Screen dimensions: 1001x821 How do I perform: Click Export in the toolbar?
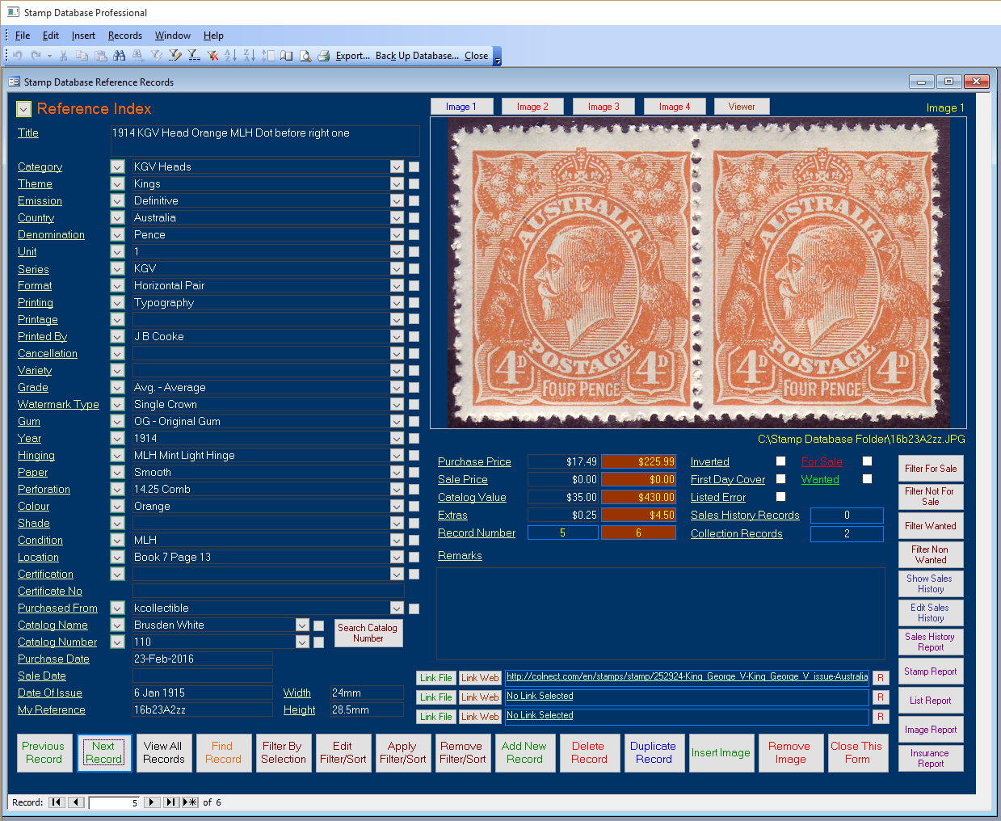353,56
